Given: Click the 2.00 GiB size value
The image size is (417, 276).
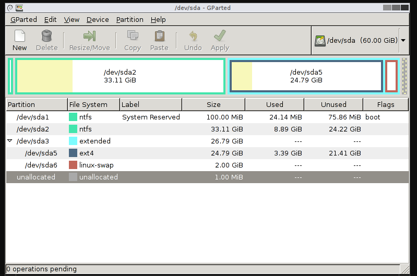Looking at the screenshot, I should pyautogui.click(x=229, y=165).
